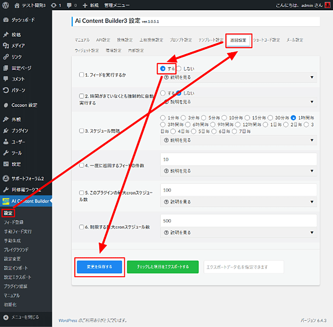The height and width of the screenshot is (327, 333).
Task: Check the 3. スケジュール間隔 checkbox
Action: click(x=82, y=131)
